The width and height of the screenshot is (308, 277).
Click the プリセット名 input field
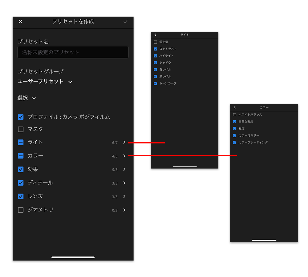[73, 52]
